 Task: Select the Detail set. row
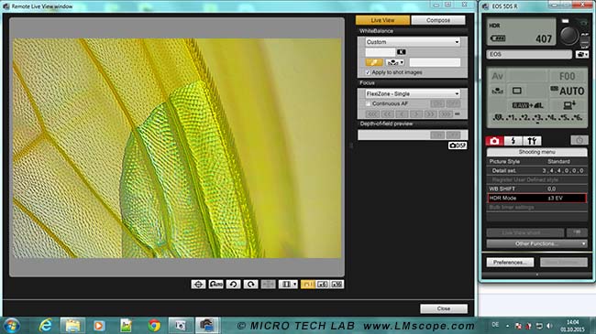coord(536,170)
